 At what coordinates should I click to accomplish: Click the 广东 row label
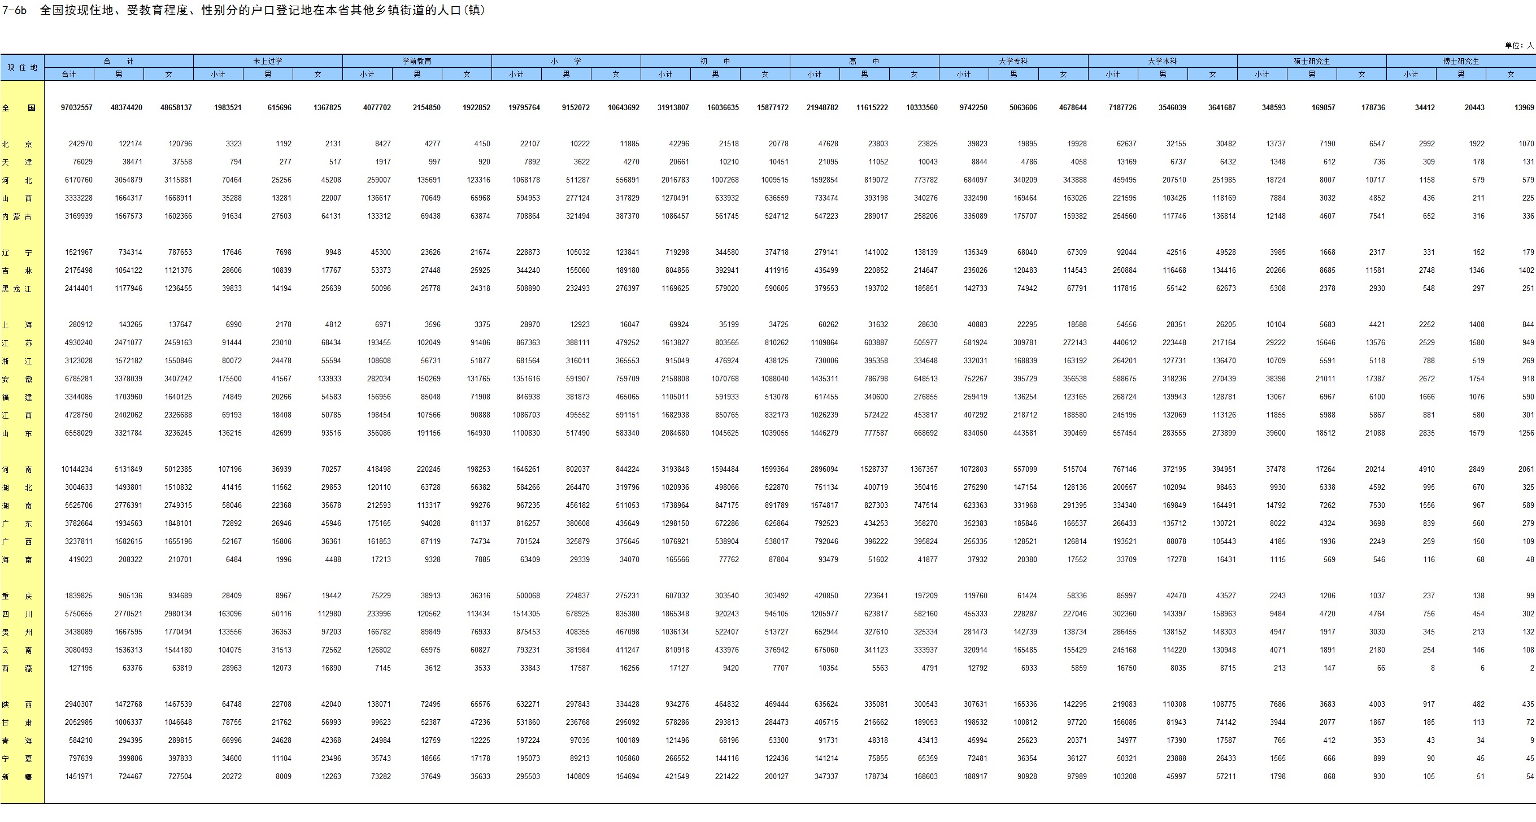18,524
